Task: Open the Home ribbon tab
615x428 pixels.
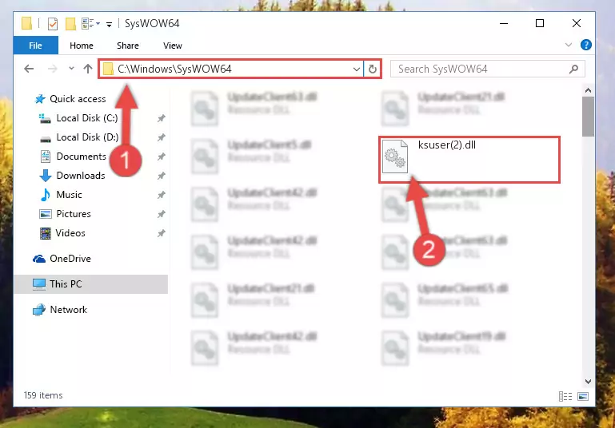Action: [x=82, y=46]
